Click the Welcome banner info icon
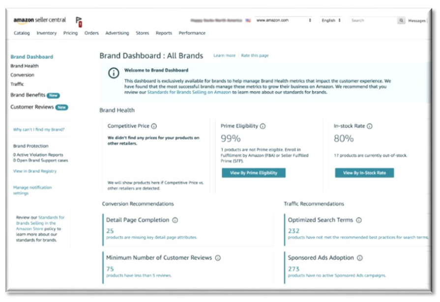 click(114, 73)
